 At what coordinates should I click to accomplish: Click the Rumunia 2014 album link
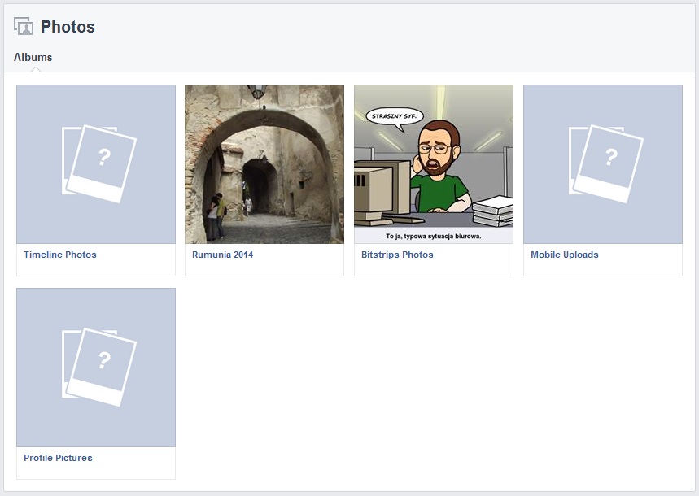tap(222, 255)
